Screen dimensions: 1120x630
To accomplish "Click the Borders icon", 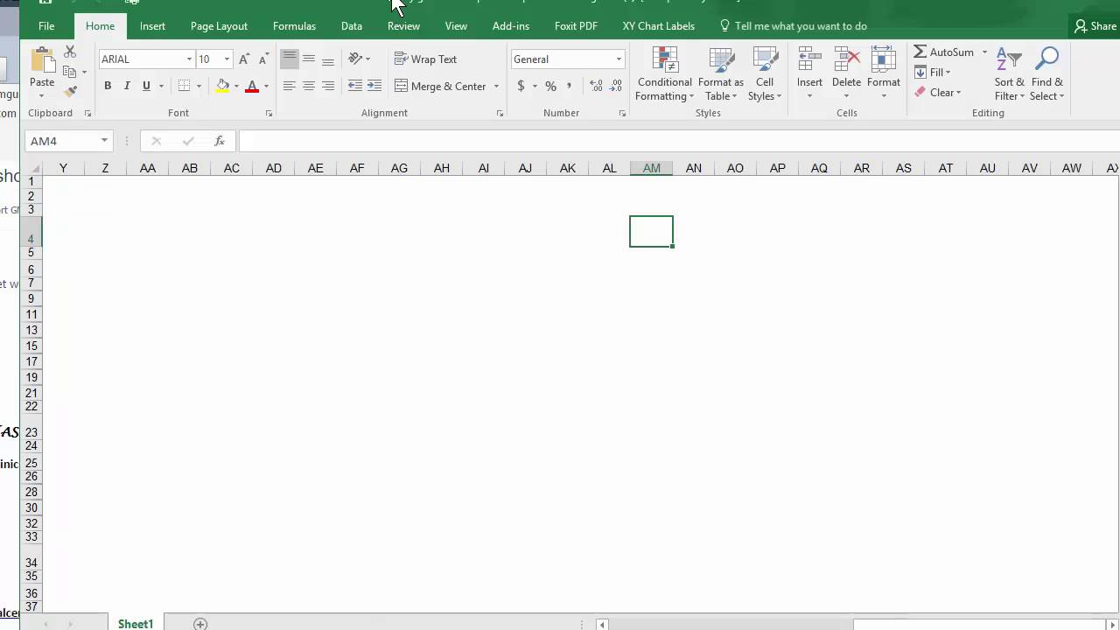I will point(184,86).
